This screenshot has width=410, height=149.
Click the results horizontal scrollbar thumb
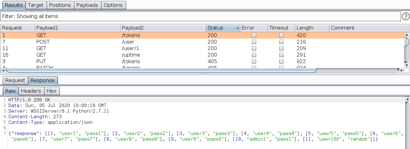coord(161,70)
